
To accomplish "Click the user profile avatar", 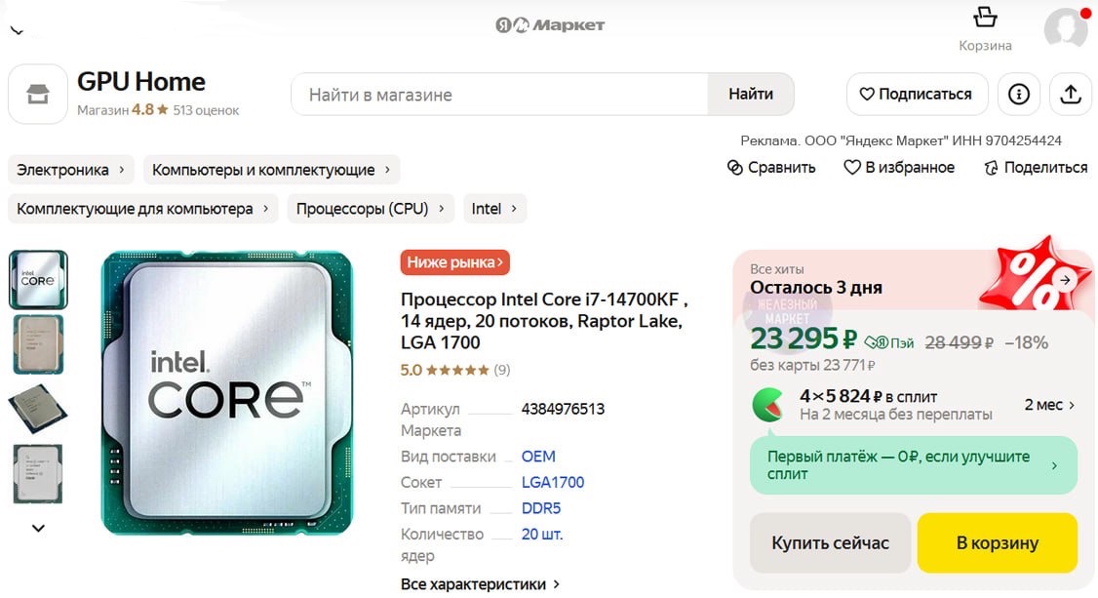I will point(1065,28).
